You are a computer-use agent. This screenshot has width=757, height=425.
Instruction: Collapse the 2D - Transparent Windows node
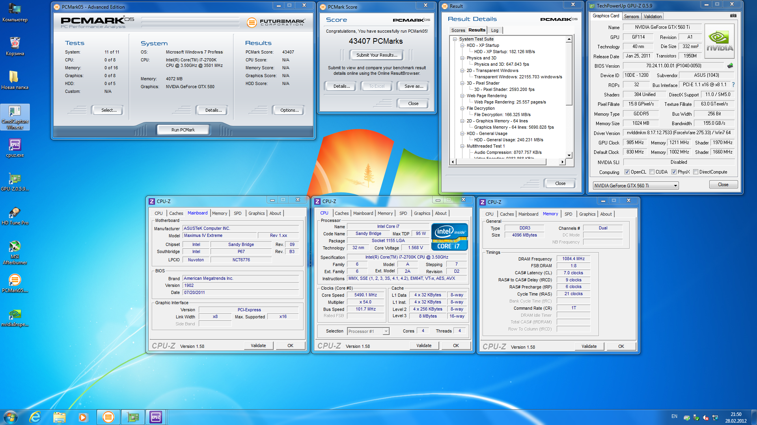[x=462, y=70]
